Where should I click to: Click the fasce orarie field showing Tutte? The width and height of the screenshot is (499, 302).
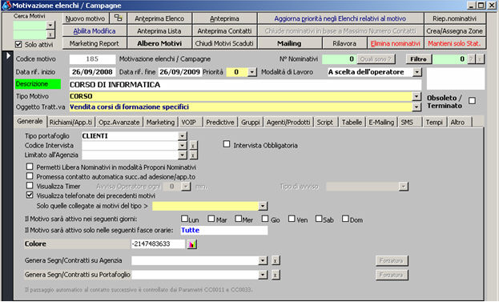point(224,230)
